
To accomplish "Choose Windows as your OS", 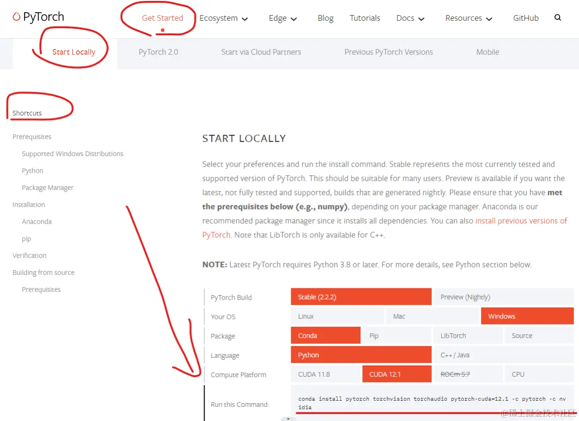I will (x=527, y=316).
